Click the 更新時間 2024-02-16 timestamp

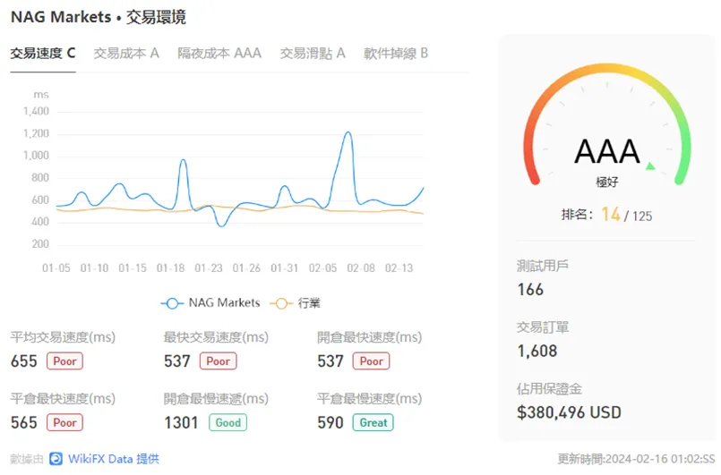pos(637,459)
